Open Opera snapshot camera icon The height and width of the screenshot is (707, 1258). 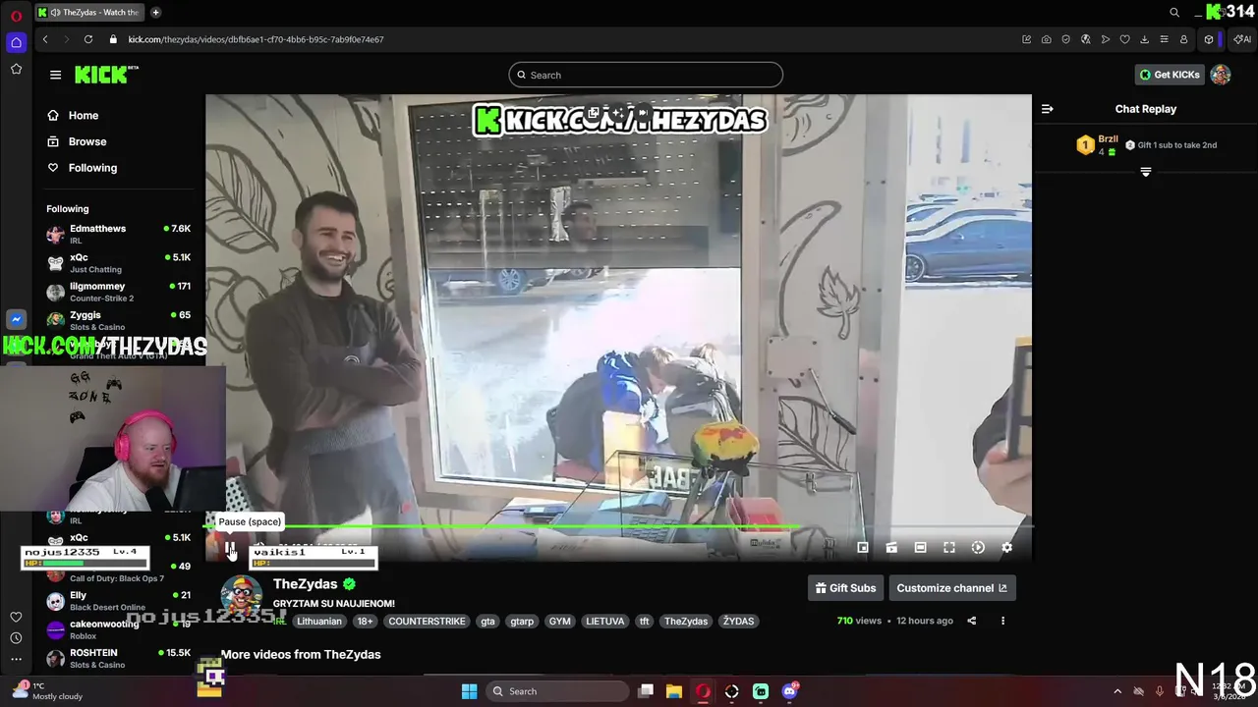click(x=1046, y=39)
